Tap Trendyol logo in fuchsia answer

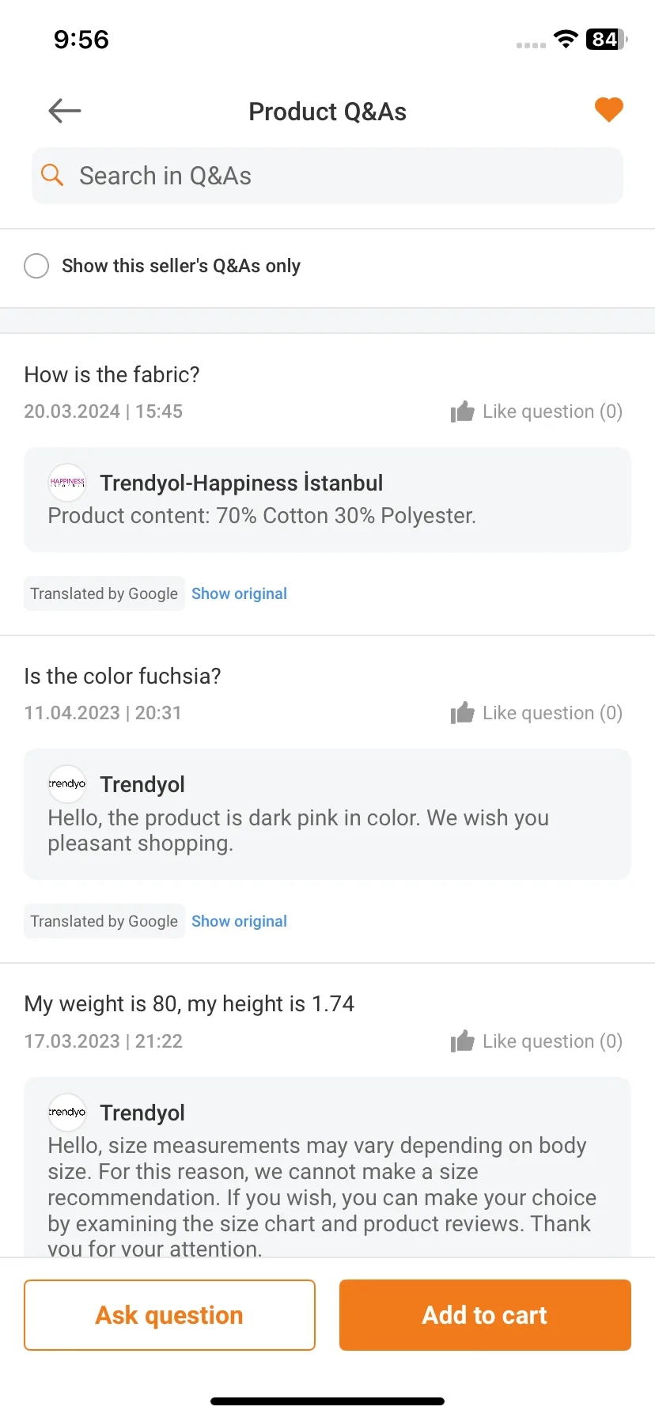click(67, 784)
